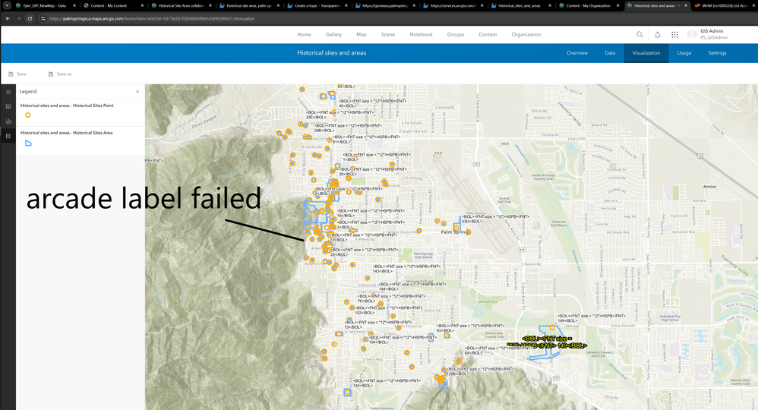
Task: Click the map label ending in 143
Action: click(x=406, y=268)
